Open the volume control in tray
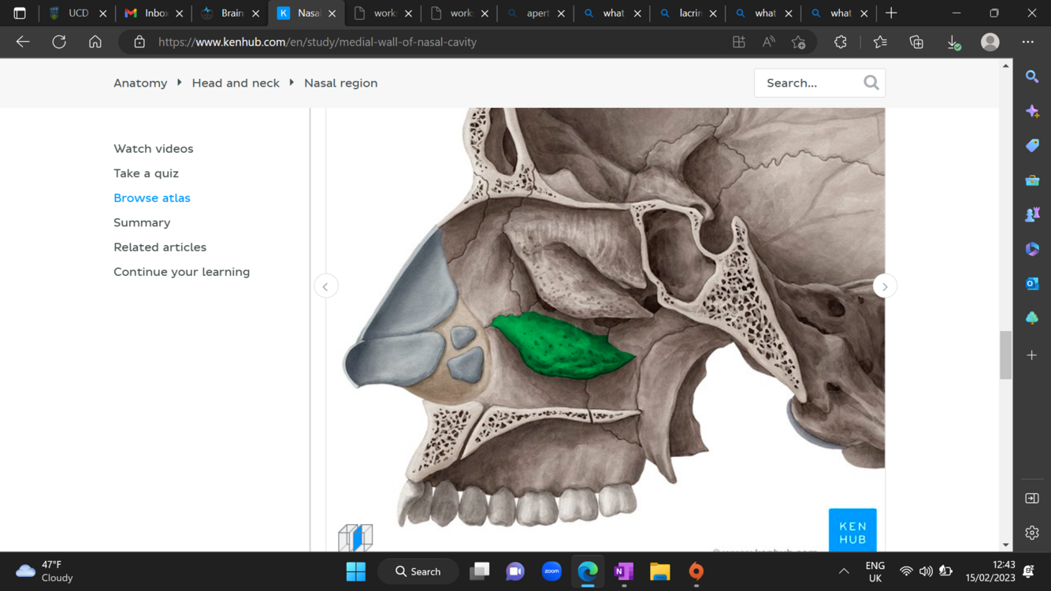1051x591 pixels. [x=926, y=571]
